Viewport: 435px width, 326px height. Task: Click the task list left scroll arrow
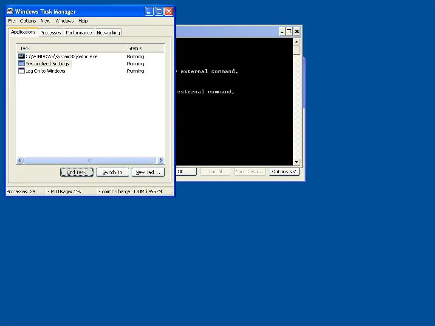20,160
